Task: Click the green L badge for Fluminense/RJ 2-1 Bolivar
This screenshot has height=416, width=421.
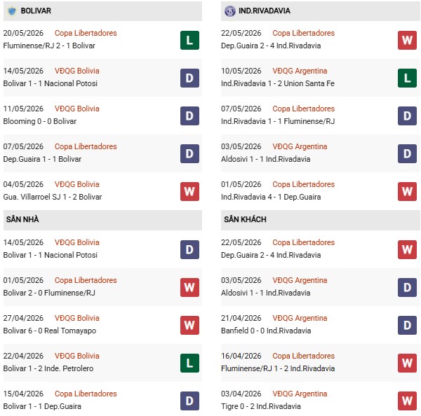Action: pyautogui.click(x=189, y=40)
